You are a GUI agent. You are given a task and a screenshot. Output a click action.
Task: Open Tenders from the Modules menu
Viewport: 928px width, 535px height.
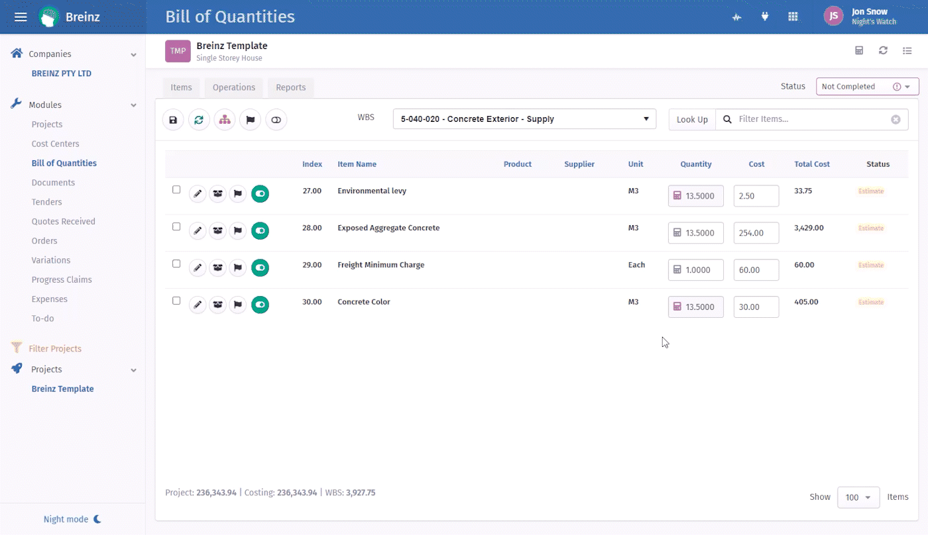click(45, 201)
